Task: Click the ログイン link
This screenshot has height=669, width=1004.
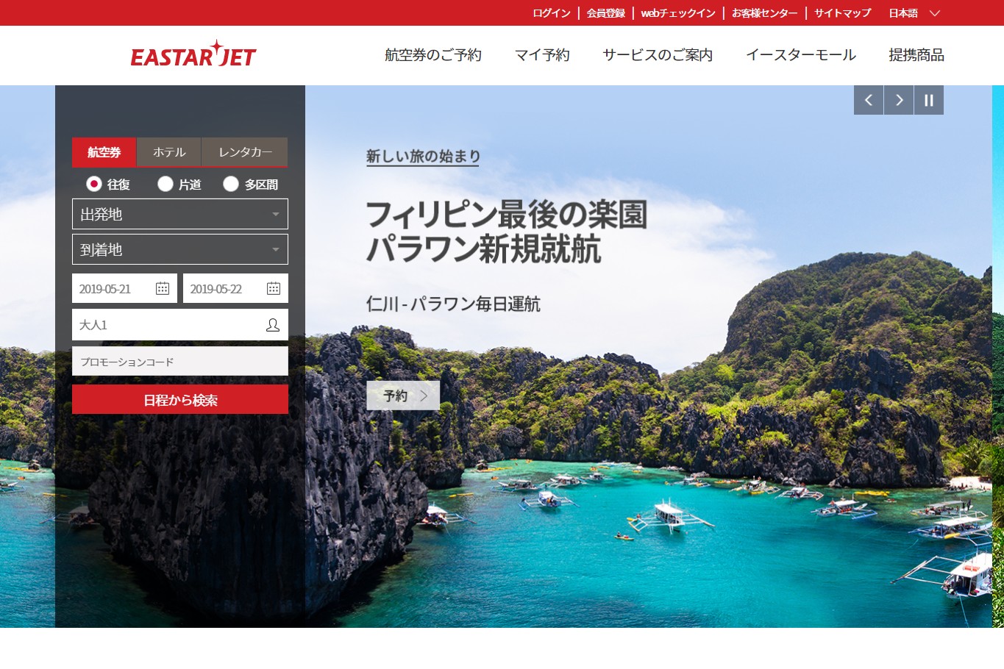Action: (552, 13)
